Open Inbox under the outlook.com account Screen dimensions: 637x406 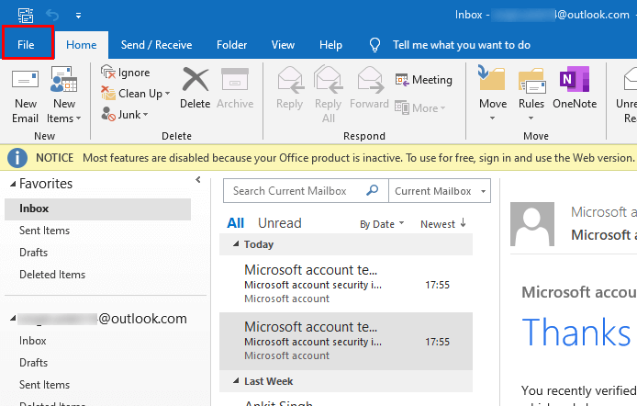tap(32, 341)
